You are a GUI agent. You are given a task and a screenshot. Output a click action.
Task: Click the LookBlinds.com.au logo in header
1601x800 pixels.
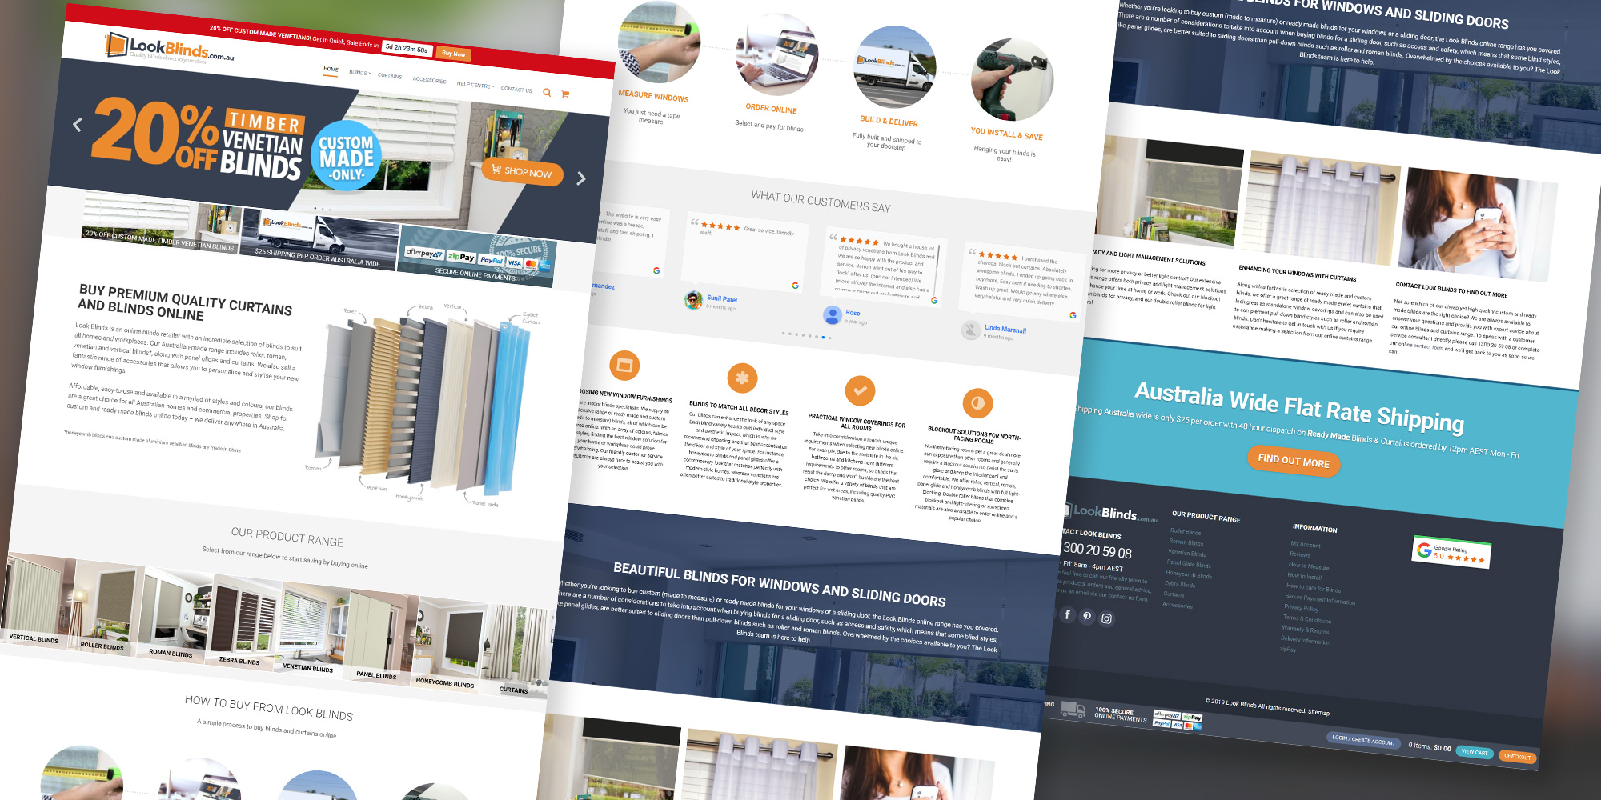(x=170, y=47)
